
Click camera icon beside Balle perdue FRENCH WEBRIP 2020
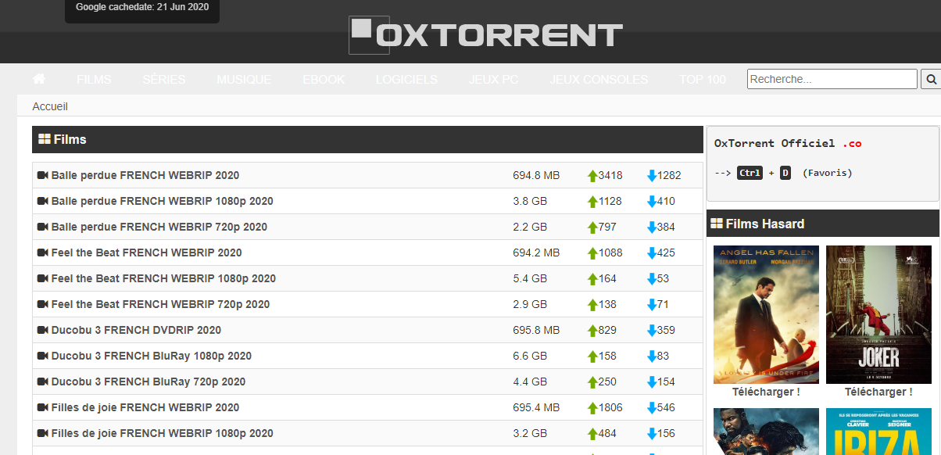click(43, 175)
